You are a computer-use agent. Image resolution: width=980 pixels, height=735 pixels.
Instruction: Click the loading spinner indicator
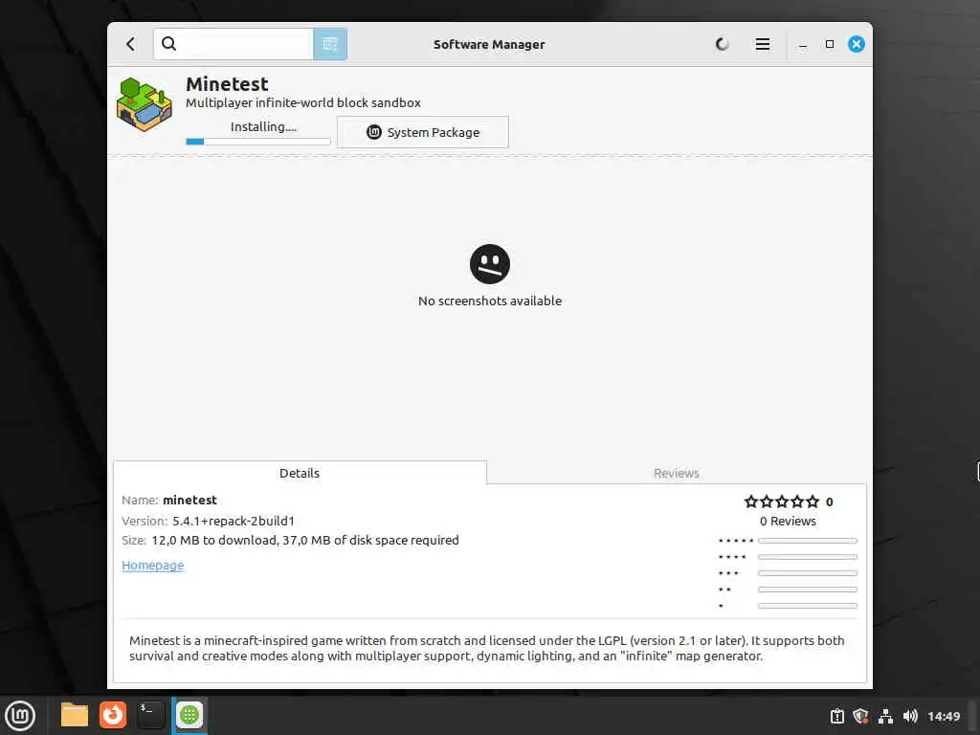722,44
